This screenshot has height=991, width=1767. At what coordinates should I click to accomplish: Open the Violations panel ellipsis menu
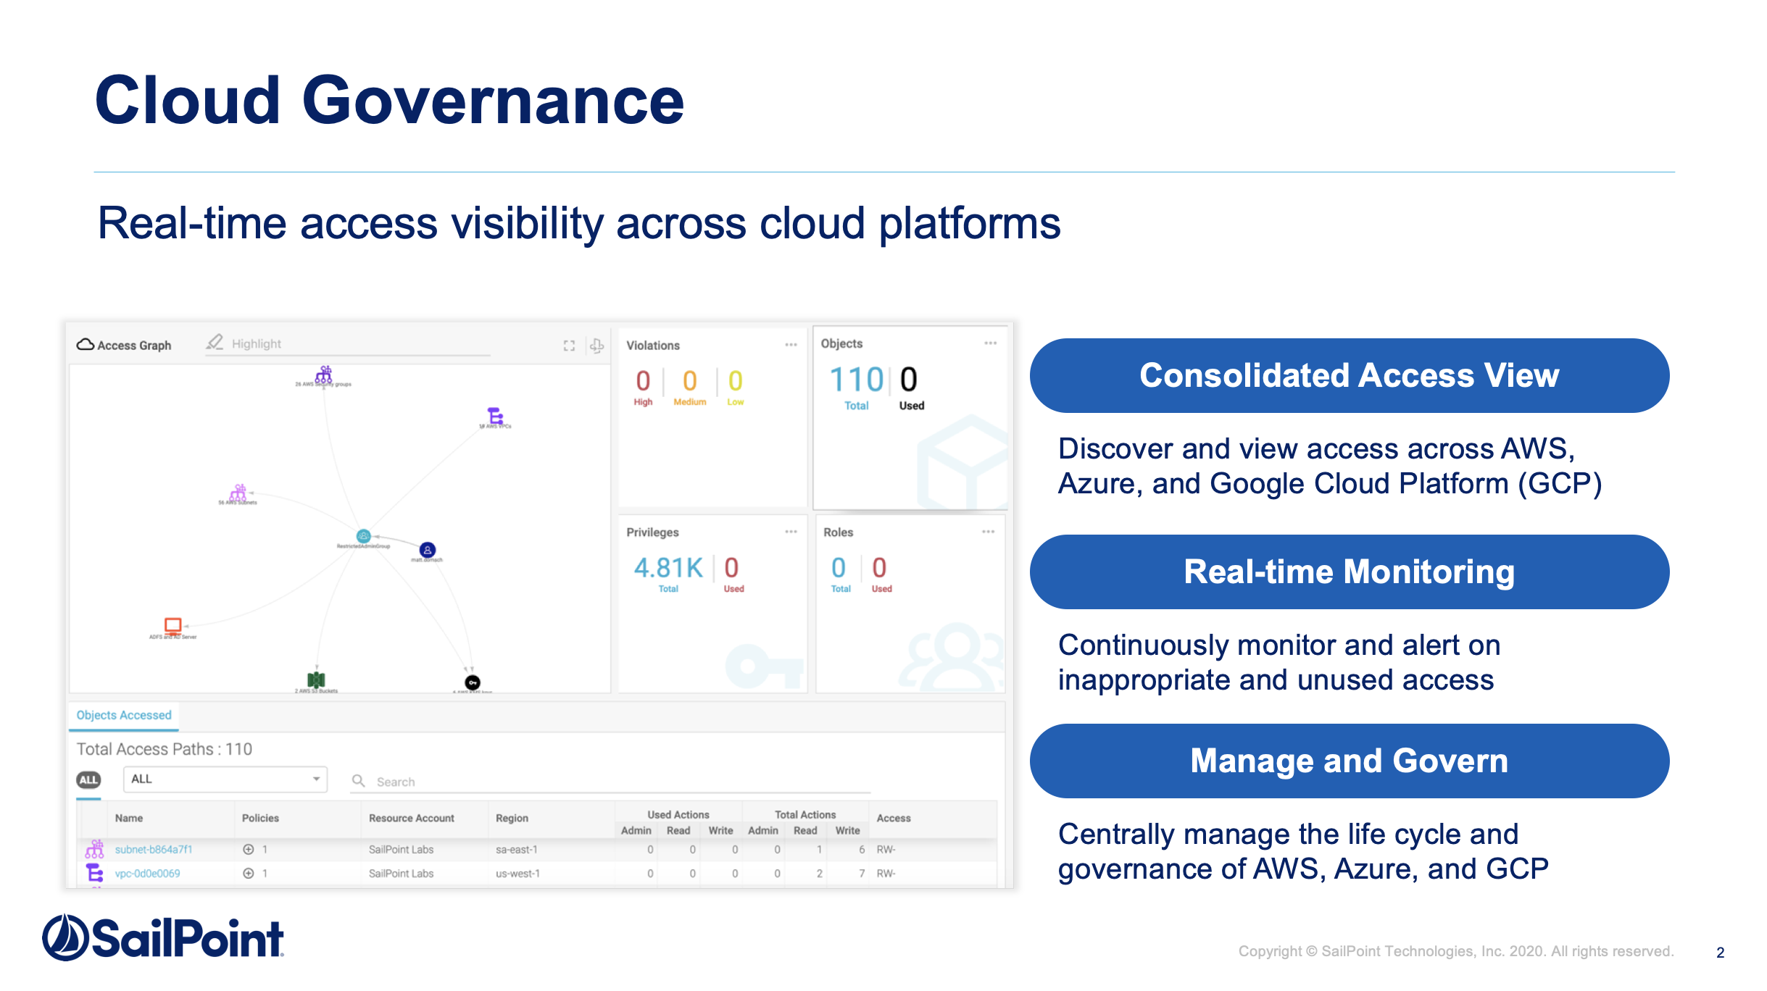791,345
